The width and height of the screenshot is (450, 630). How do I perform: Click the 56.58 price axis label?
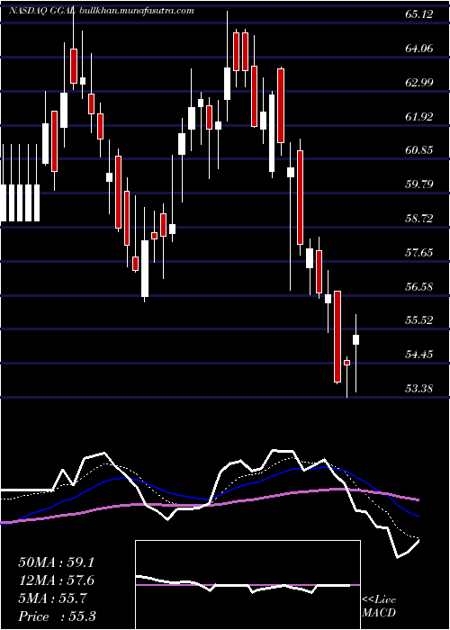[x=419, y=287]
